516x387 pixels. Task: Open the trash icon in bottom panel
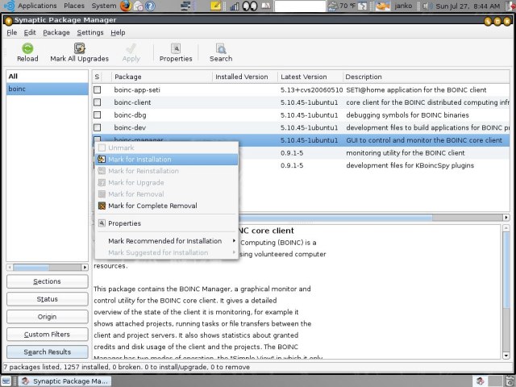[x=510, y=381]
